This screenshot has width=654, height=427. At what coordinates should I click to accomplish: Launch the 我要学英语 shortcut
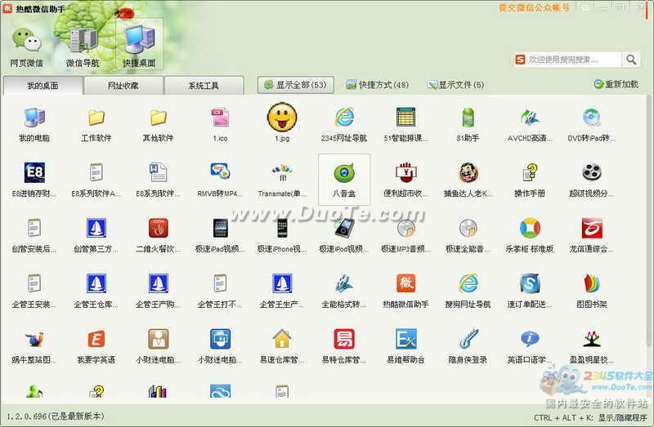(96, 346)
